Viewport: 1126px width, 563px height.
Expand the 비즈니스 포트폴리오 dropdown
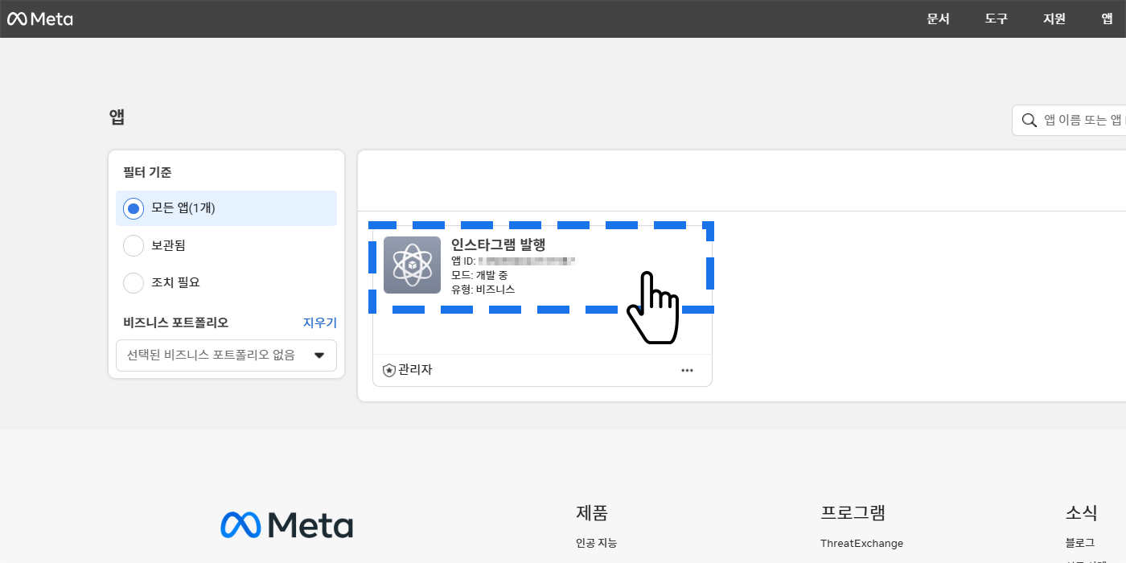[226, 355]
